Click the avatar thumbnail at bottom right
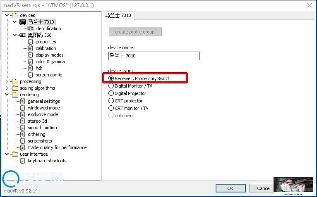The height and width of the screenshot is (197, 317). pos(293,186)
